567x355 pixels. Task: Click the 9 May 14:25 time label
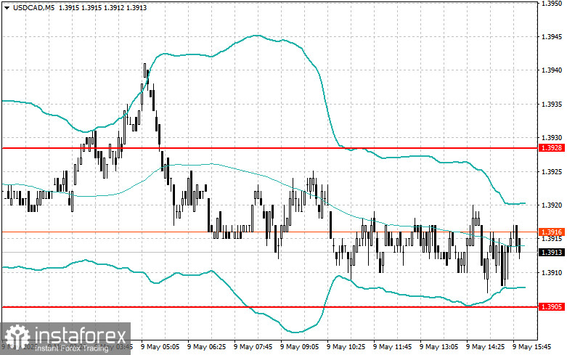pyautogui.click(x=485, y=347)
